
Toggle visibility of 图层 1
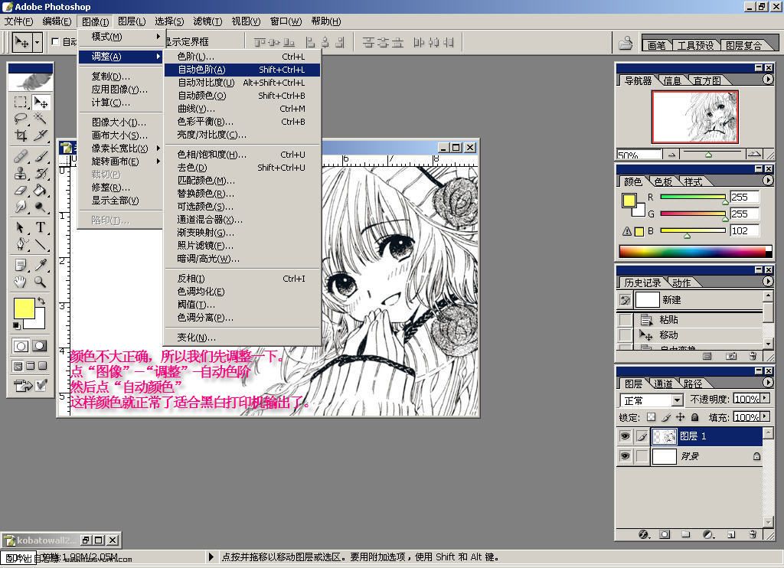point(625,436)
